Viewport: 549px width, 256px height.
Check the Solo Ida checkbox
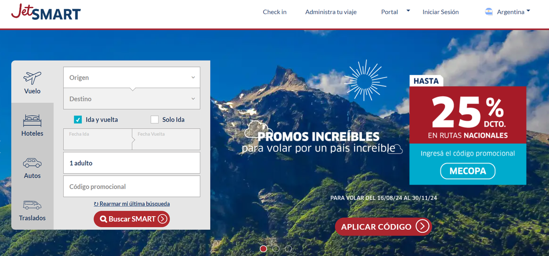[x=155, y=120]
